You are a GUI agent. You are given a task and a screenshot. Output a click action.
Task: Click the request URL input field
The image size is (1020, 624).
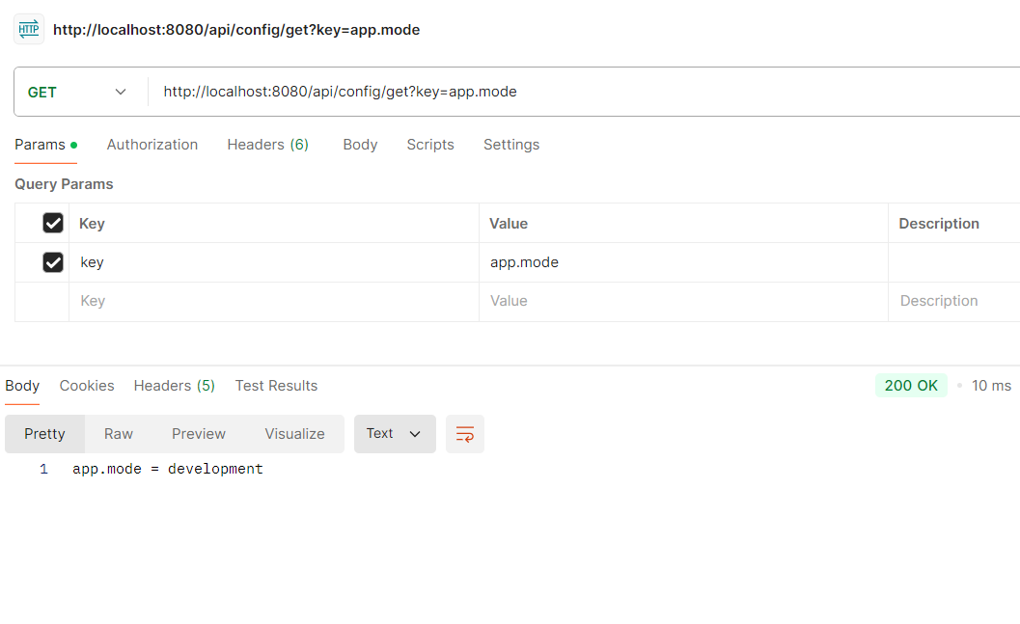point(579,93)
